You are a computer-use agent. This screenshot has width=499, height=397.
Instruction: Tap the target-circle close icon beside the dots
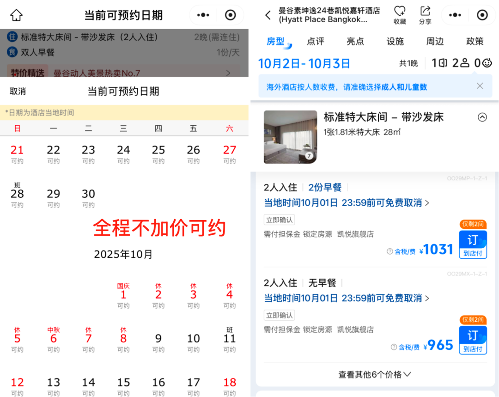click(x=482, y=15)
